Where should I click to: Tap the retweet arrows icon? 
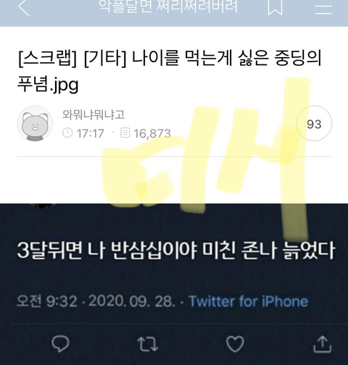[148, 344]
